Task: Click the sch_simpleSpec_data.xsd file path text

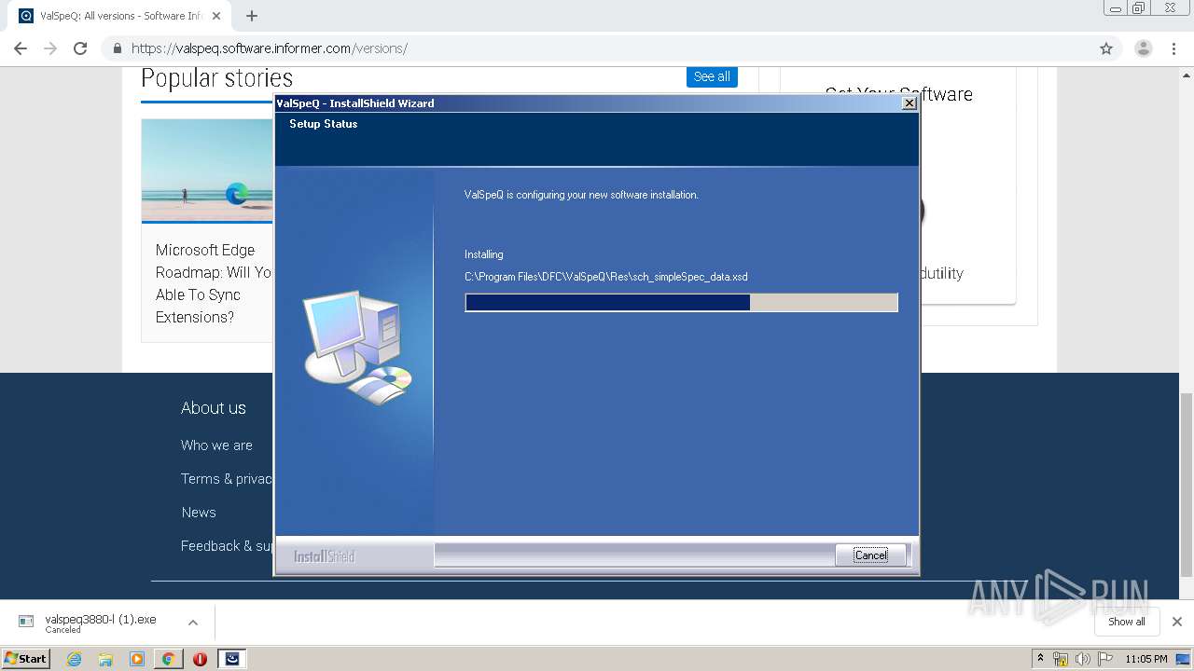Action: [606, 277]
